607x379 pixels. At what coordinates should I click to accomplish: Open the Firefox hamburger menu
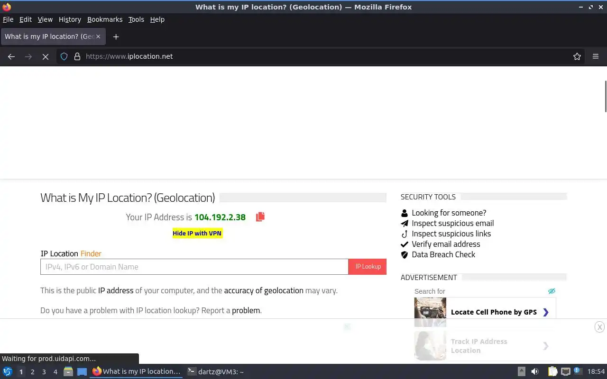(596, 56)
